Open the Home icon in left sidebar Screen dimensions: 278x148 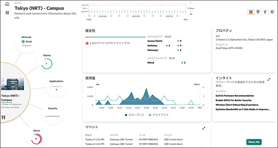(7, 5)
